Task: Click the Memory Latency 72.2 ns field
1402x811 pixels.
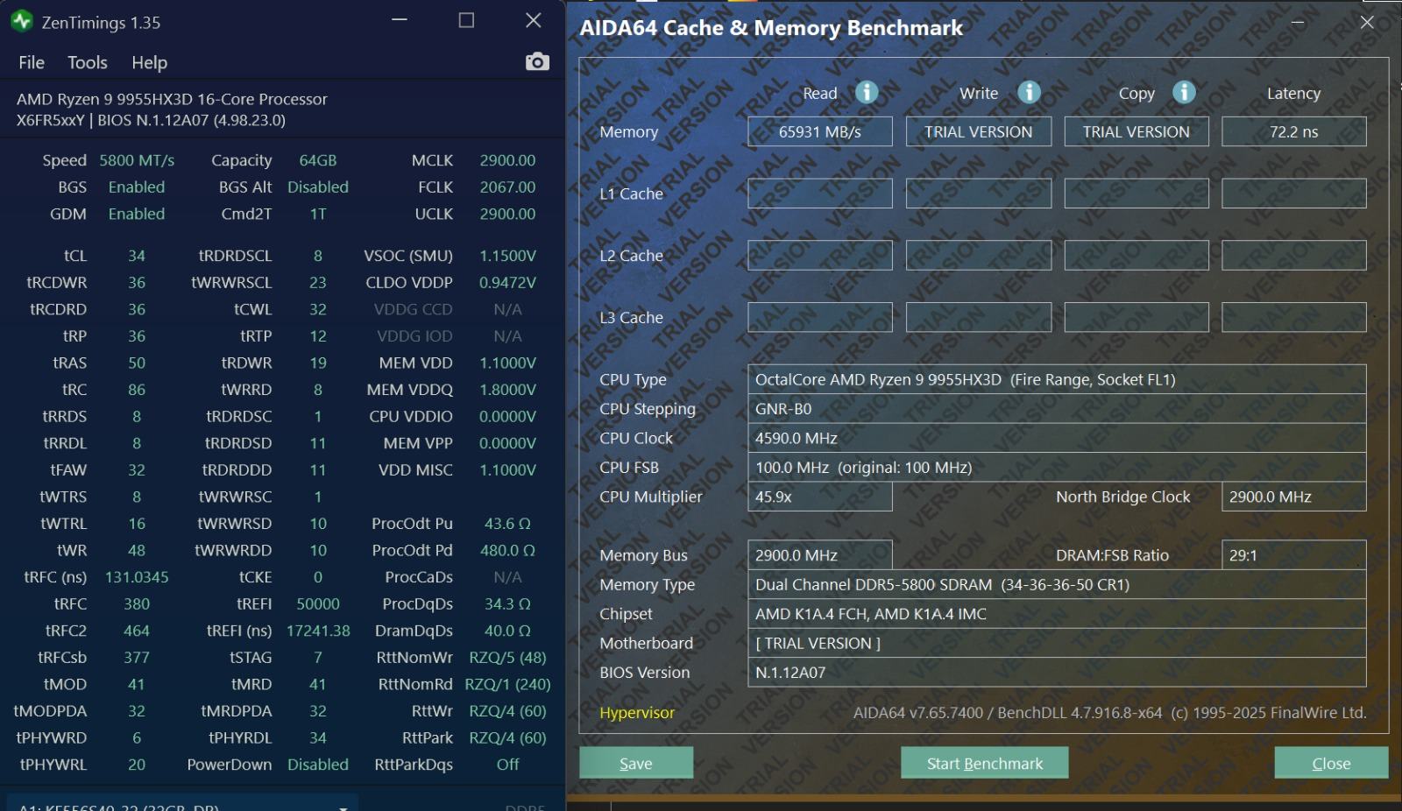Action: pyautogui.click(x=1294, y=131)
